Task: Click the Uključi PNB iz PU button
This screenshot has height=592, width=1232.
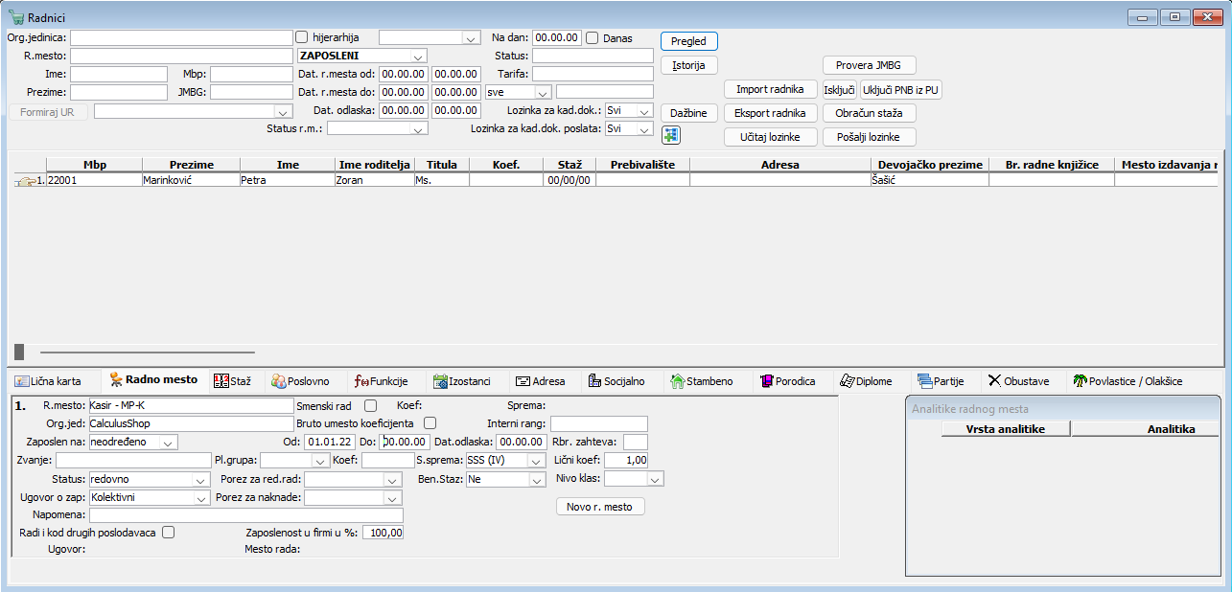Action: [x=900, y=89]
